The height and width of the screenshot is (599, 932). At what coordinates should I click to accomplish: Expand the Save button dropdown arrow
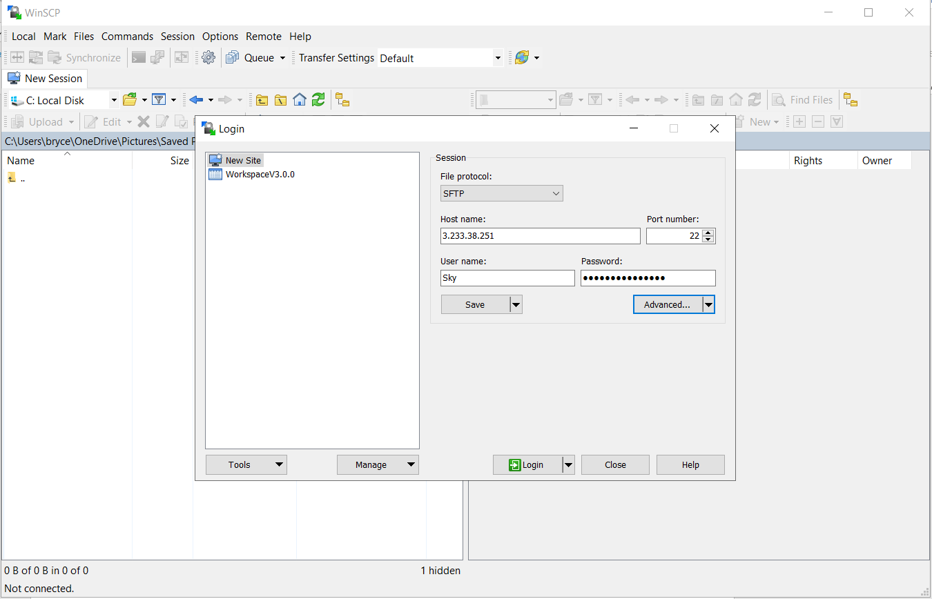[x=516, y=304]
